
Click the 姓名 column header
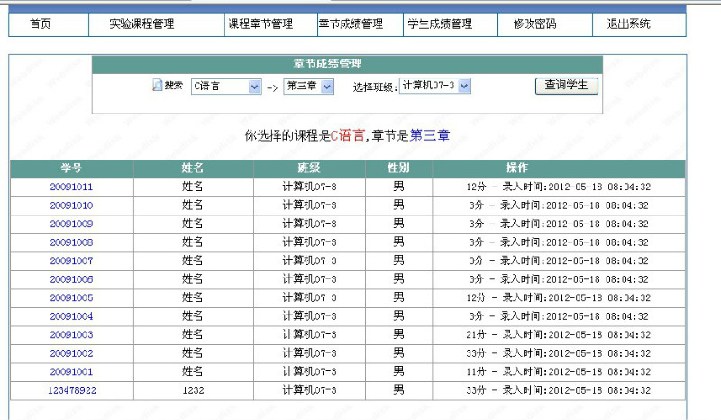click(193, 169)
